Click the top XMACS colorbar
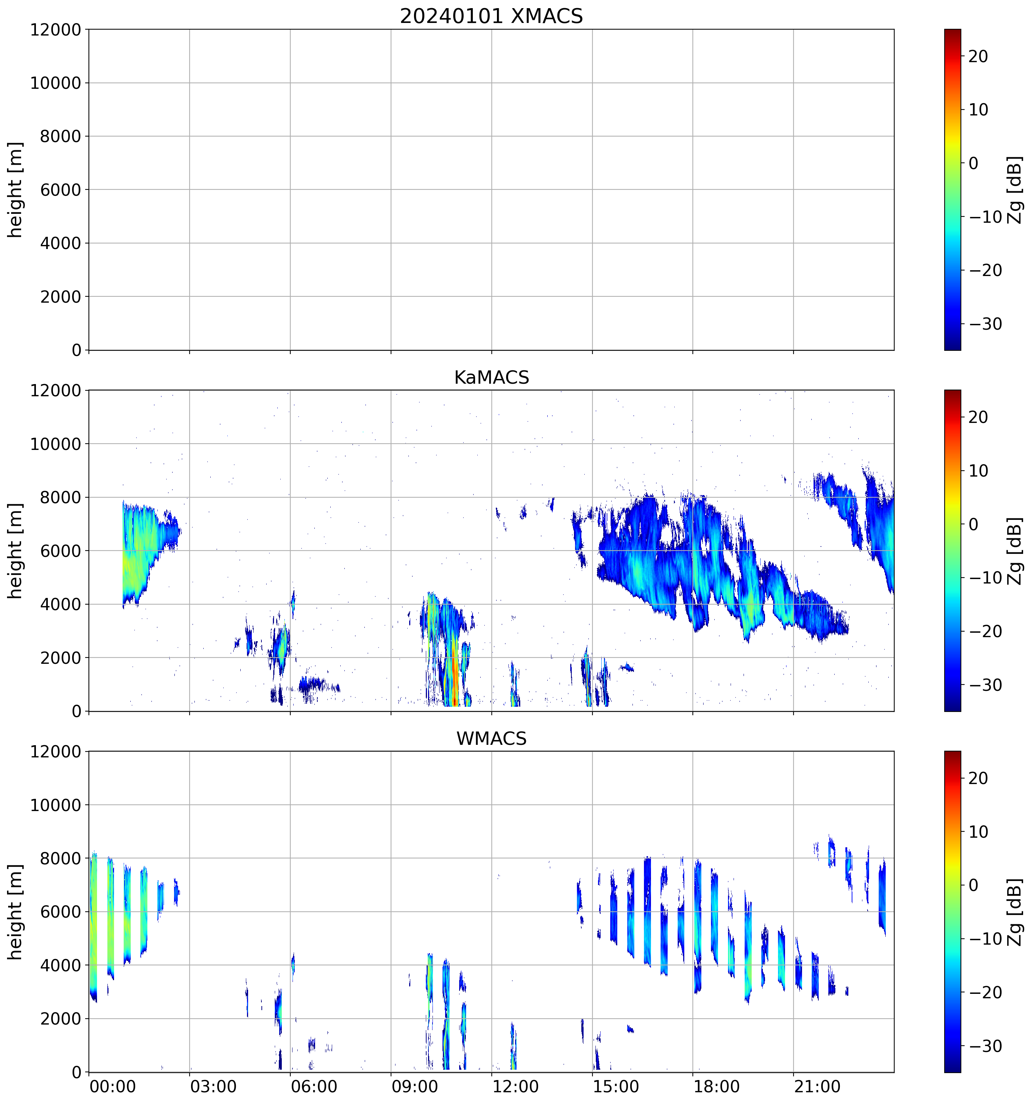Screen dimensions: 1032x1103 (952, 189)
